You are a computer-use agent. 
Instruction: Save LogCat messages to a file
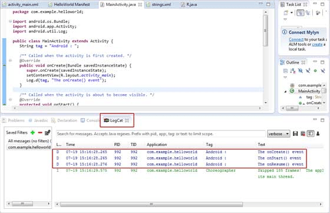(295, 134)
